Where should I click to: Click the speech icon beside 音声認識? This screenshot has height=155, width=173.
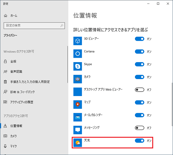(5, 72)
